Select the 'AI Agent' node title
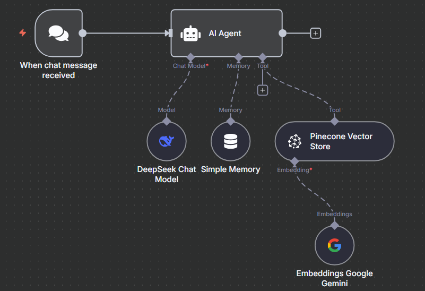Viewport: 425px width, 291px height. click(x=225, y=33)
